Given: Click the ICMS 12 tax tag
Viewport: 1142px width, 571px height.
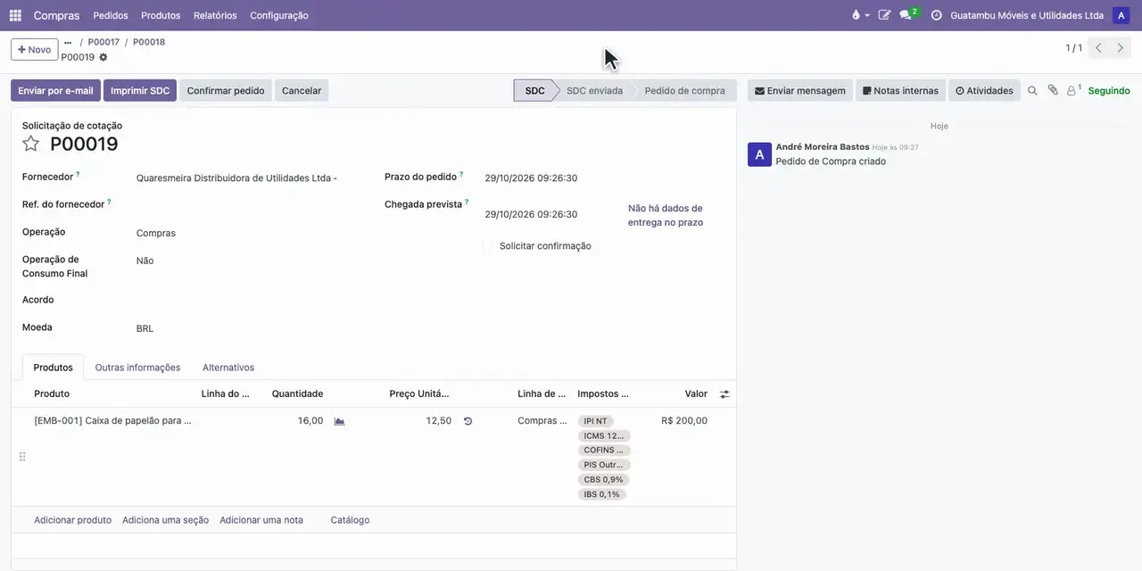Looking at the screenshot, I should 604,436.
